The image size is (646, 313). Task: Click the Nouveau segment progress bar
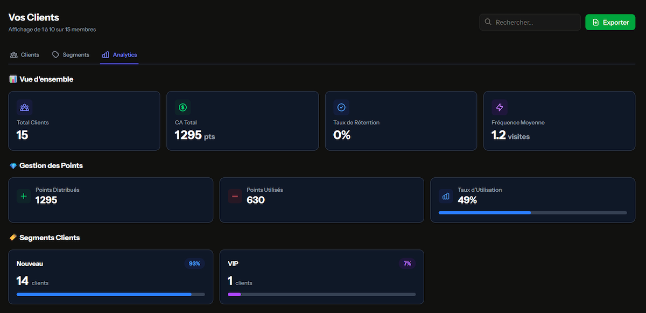[110, 294]
